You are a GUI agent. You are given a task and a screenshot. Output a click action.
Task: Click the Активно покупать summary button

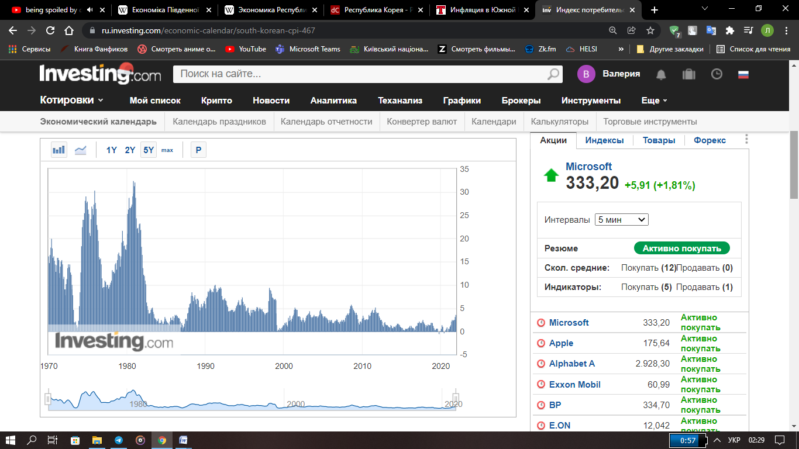(x=682, y=248)
